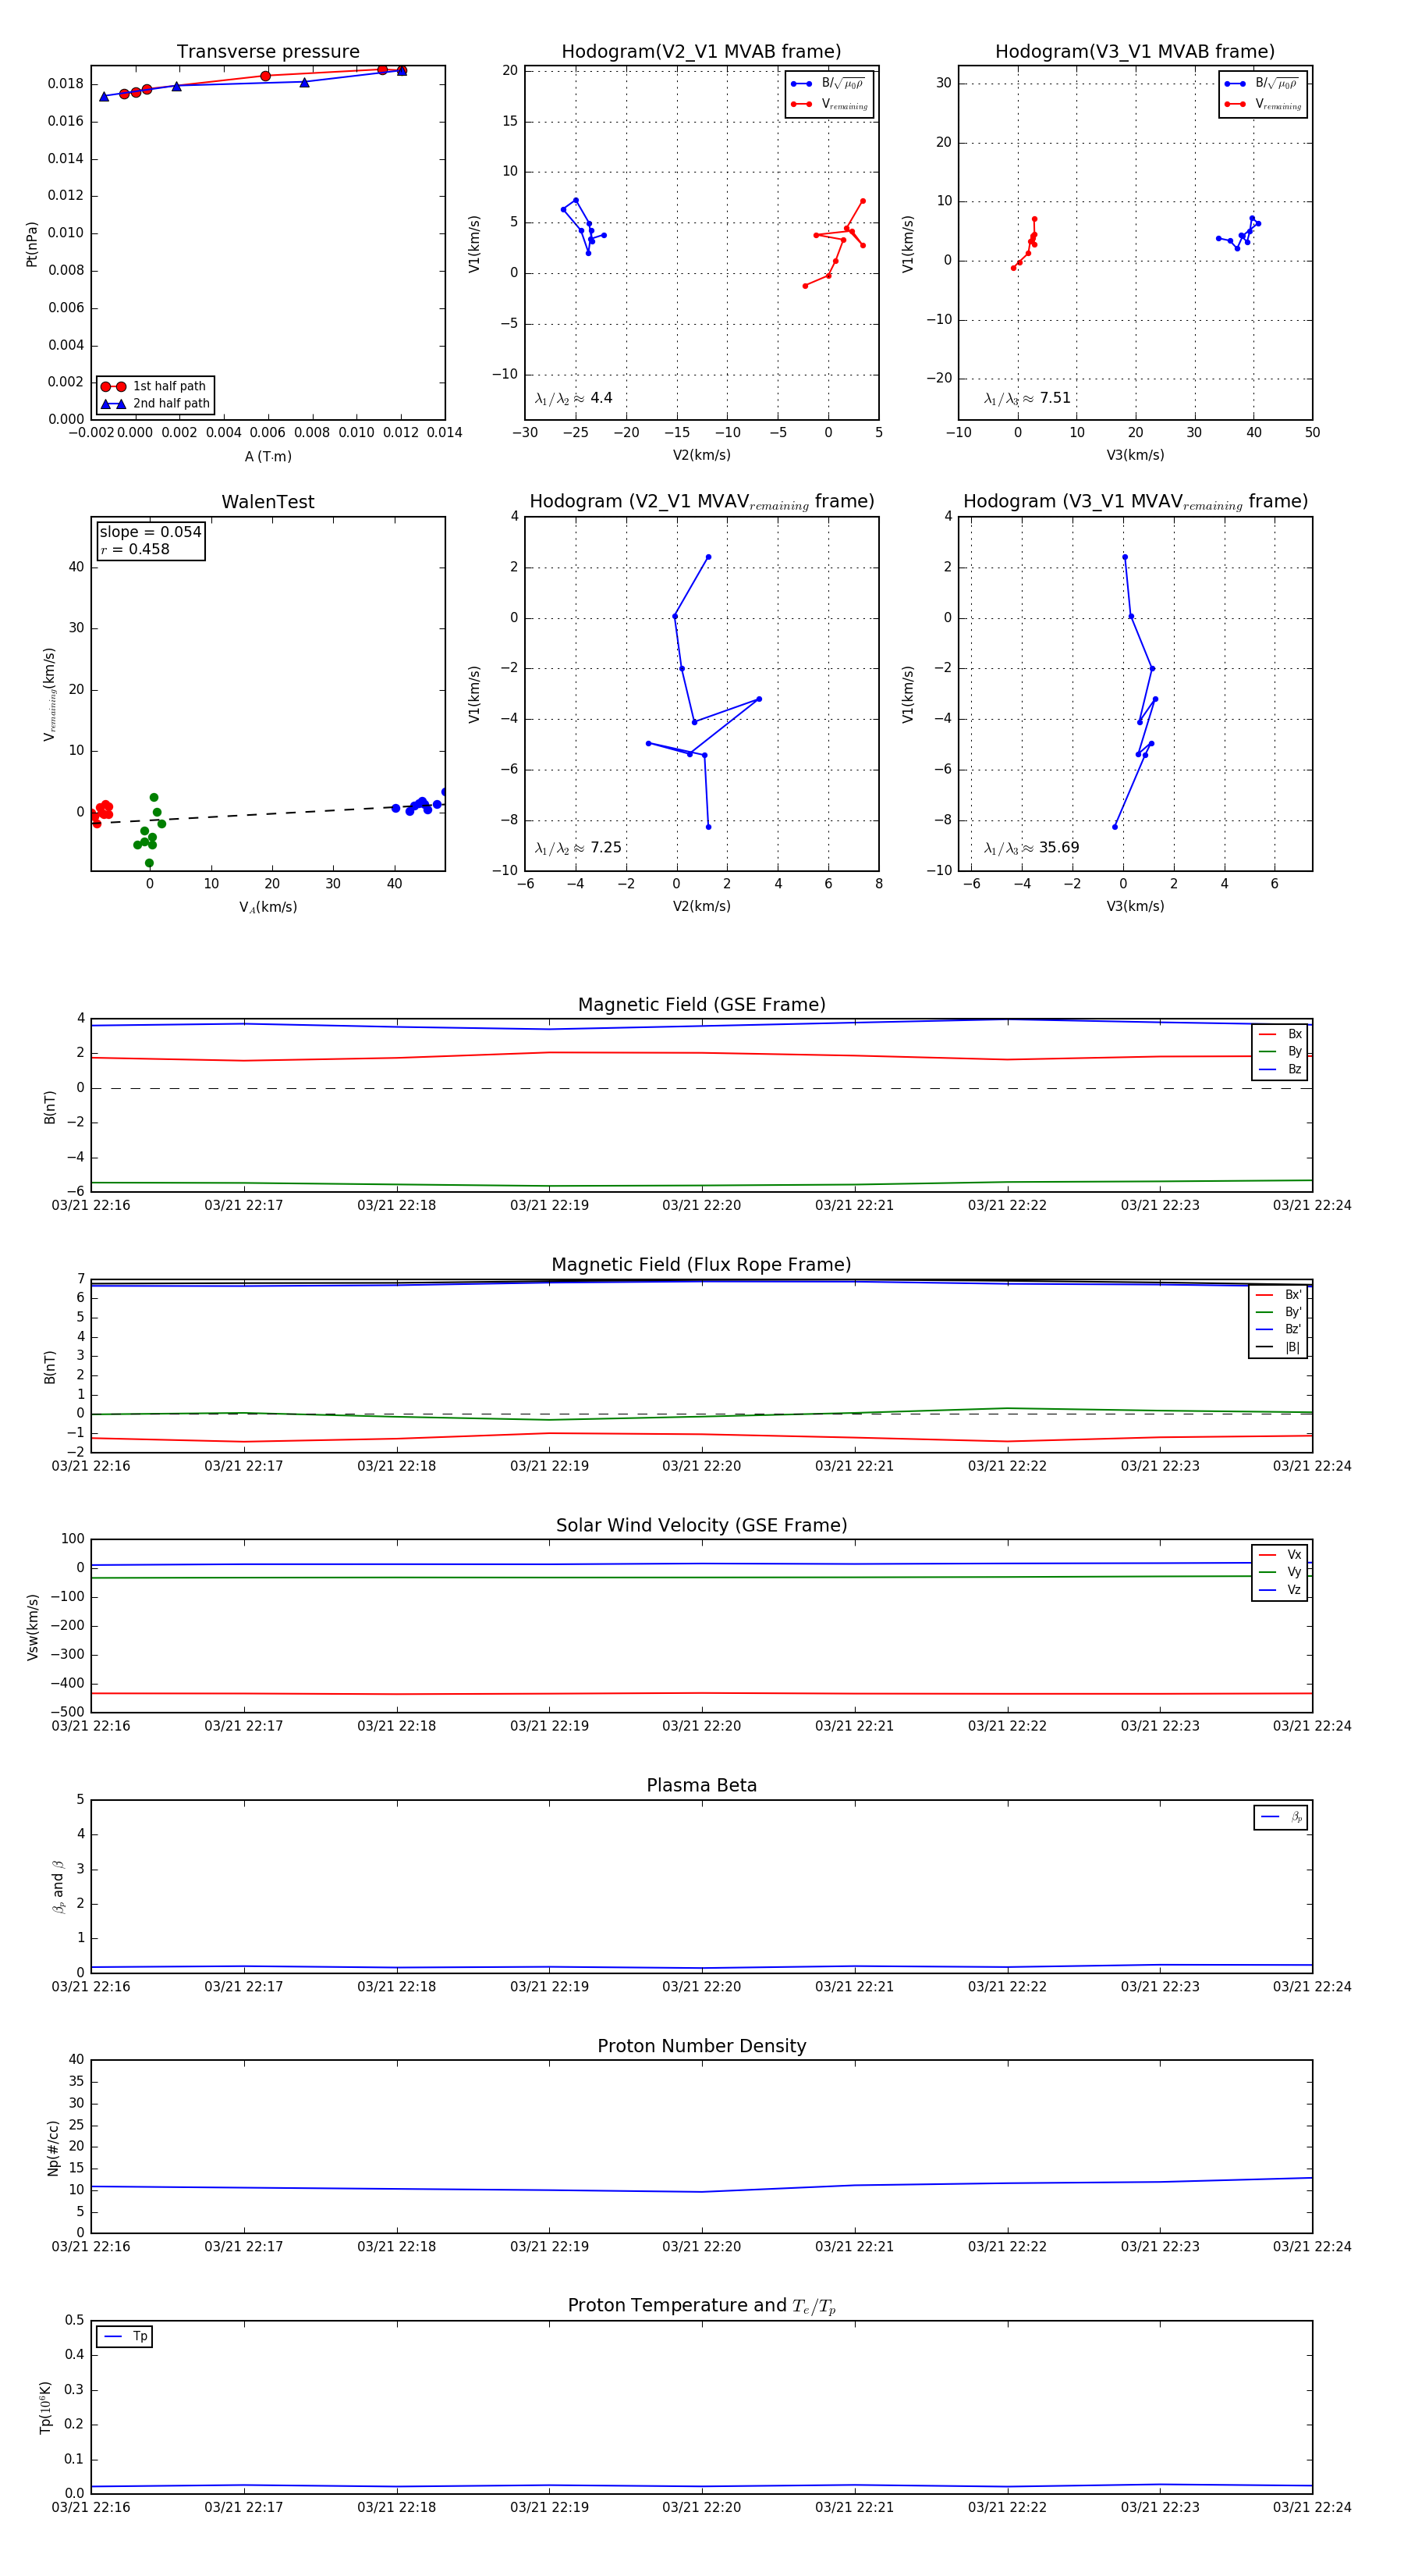Select the Bz legend entry

tap(1280, 1069)
